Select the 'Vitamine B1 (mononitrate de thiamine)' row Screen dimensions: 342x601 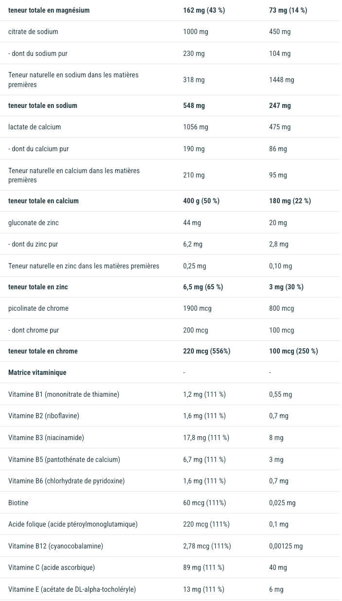click(x=64, y=394)
